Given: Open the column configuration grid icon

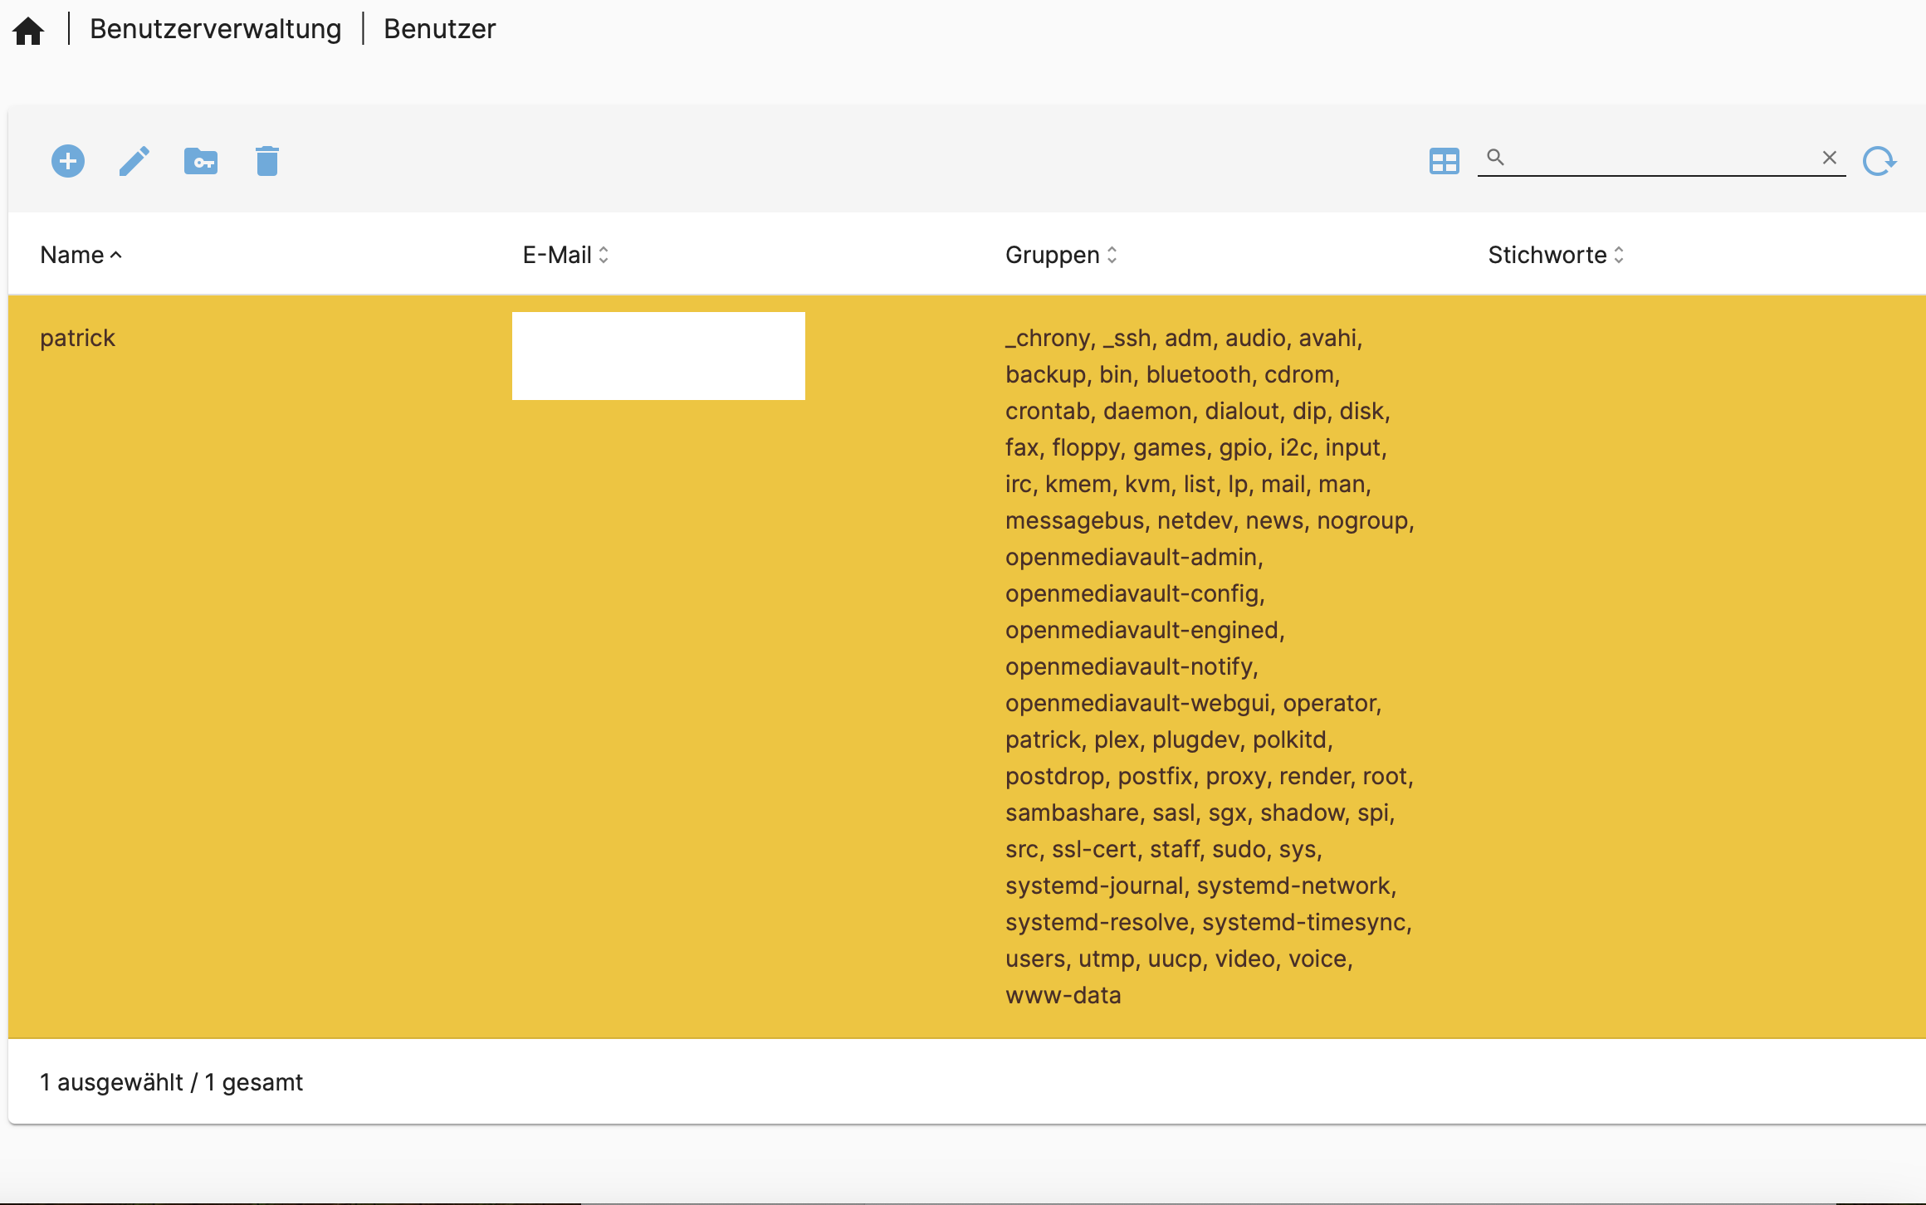Looking at the screenshot, I should click(x=1444, y=161).
